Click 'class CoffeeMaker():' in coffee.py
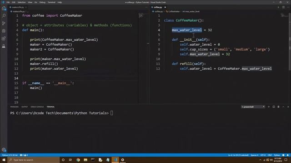Image resolution: width=291 pixels, height=163 pixels. coord(184,20)
